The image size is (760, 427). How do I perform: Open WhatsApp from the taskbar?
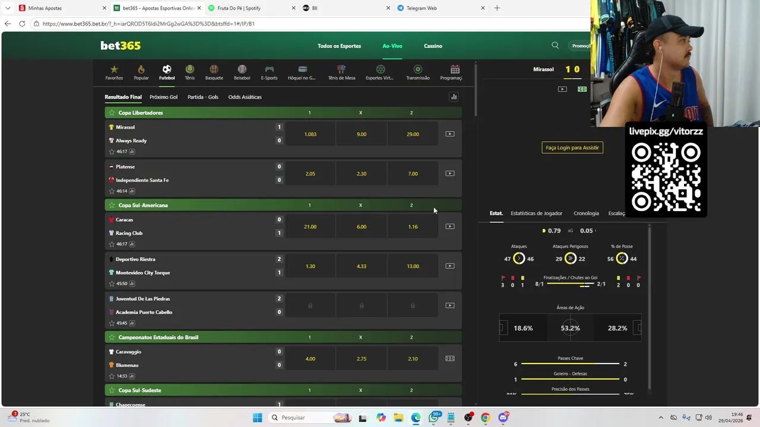[434, 418]
